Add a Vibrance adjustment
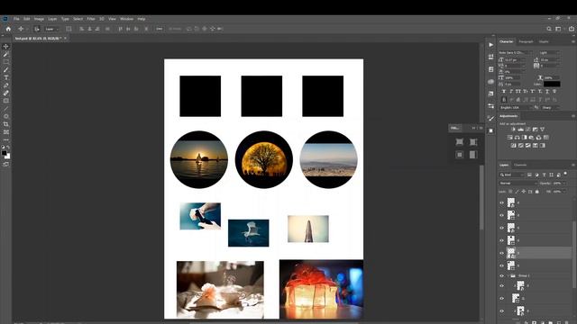 click(542, 130)
